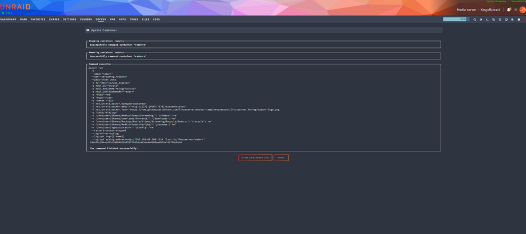Click the 'Successfully stopped container' message
This screenshot has height=234, width=526.
[118, 45]
